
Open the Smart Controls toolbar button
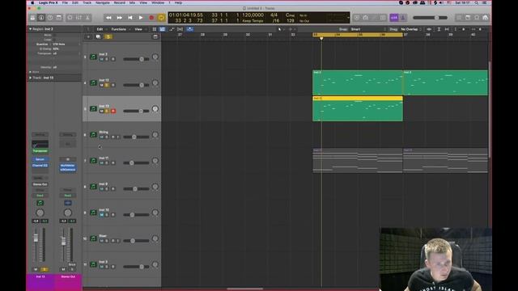coord(70,18)
